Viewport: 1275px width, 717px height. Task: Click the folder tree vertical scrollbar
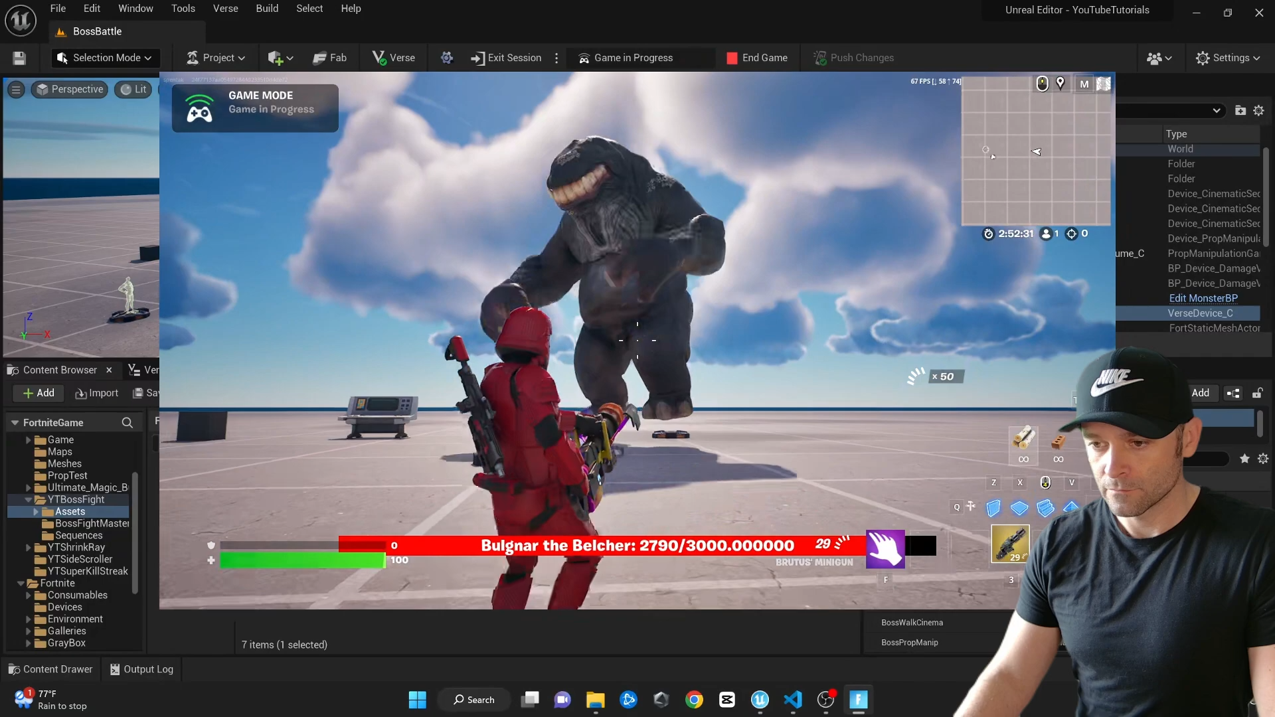click(135, 531)
